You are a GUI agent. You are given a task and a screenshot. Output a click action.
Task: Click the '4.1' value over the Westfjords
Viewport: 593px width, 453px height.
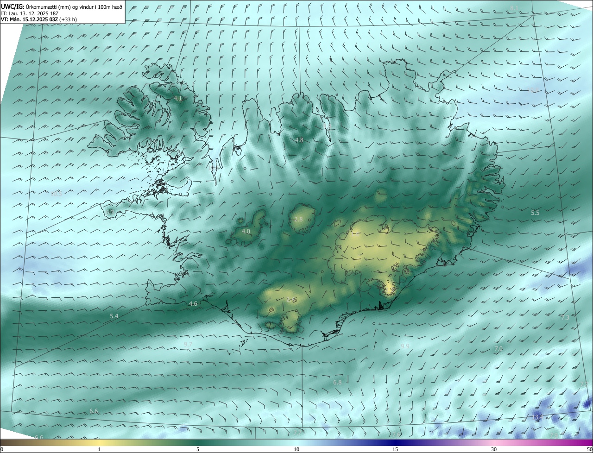[x=178, y=99]
